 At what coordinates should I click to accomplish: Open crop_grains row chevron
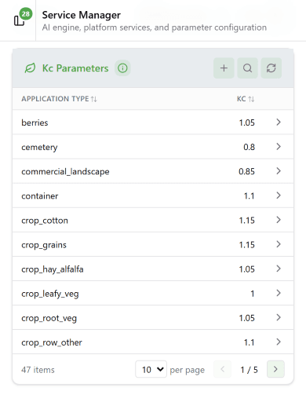(x=279, y=244)
